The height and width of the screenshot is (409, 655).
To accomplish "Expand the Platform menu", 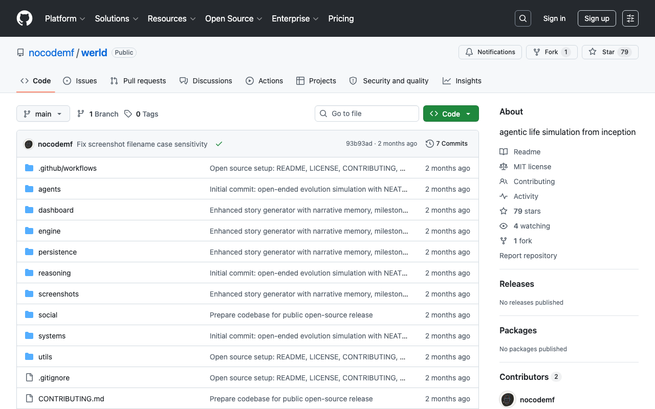I will pyautogui.click(x=65, y=18).
